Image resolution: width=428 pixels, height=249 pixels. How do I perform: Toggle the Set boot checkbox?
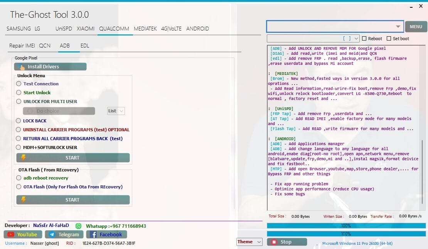click(x=389, y=39)
